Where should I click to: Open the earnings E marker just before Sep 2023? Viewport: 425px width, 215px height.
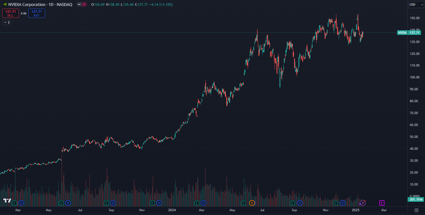pos(106,203)
